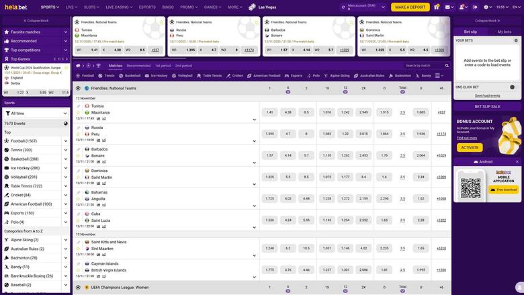Open the user account profile icon
This screenshot has width=524, height=295.
click(x=462, y=7)
